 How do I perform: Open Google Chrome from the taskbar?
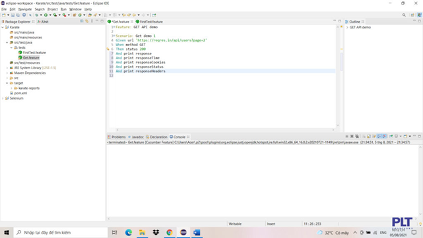click(x=170, y=232)
